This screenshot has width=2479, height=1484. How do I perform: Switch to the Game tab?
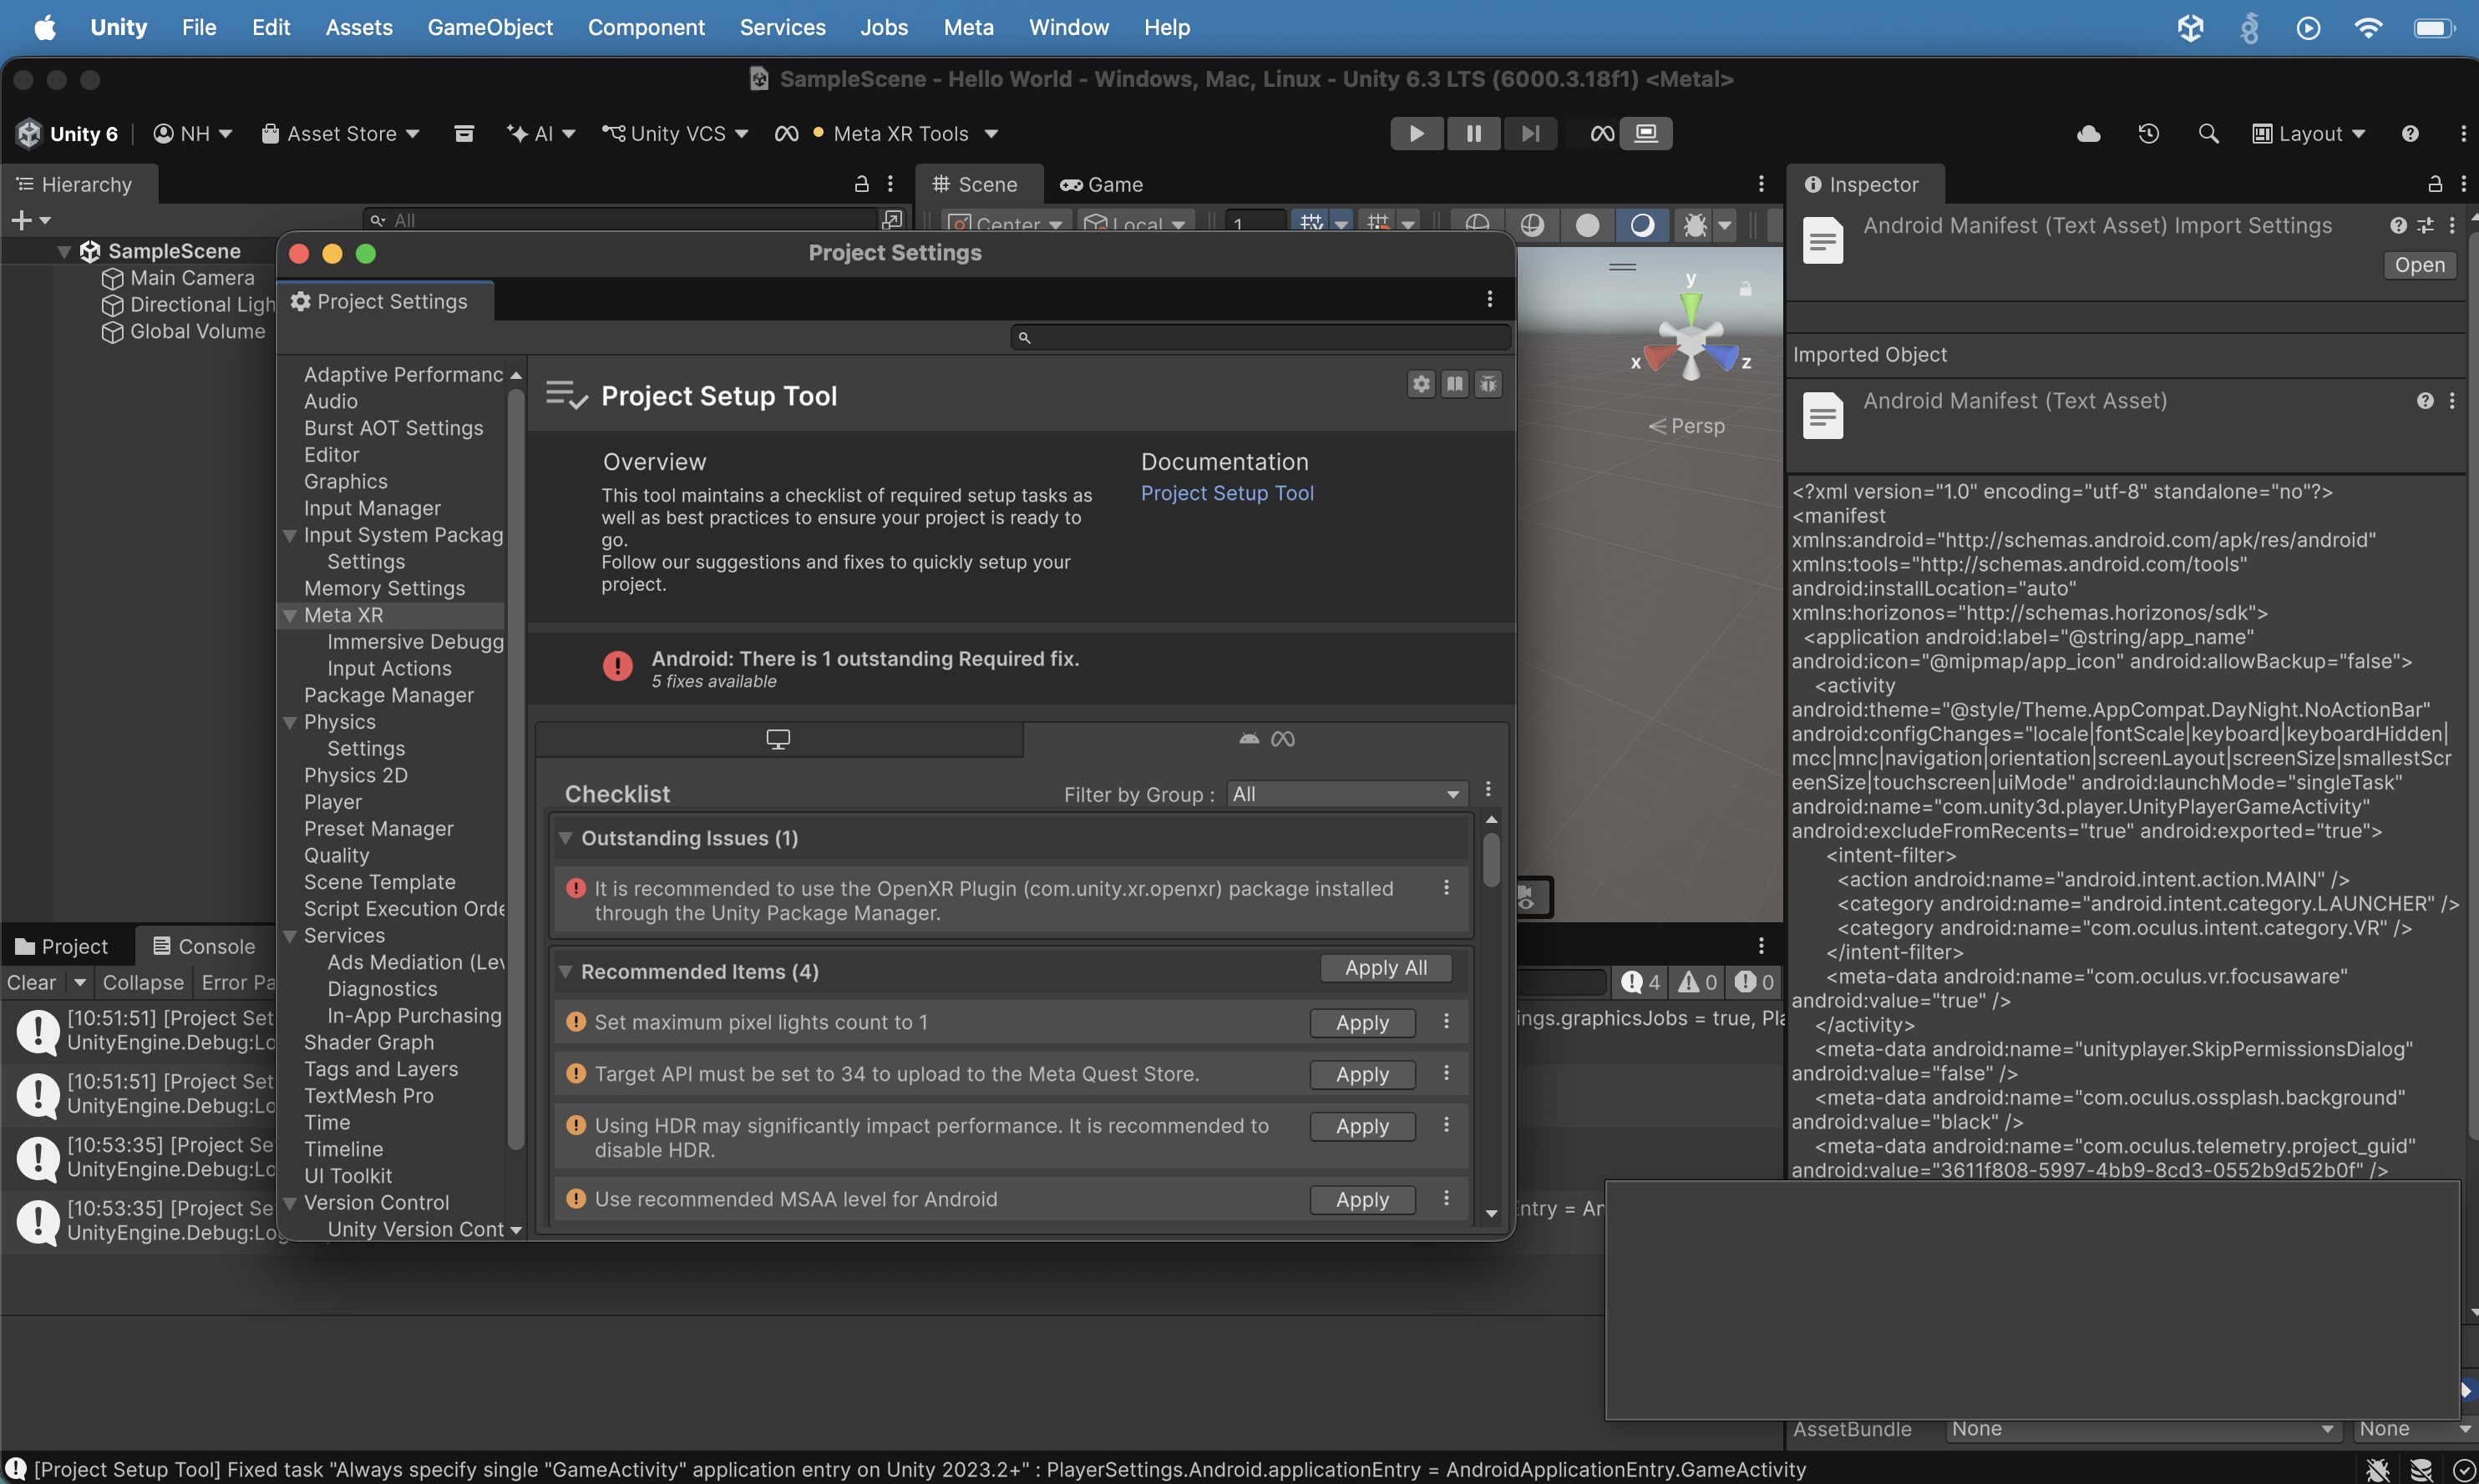pyautogui.click(x=1102, y=184)
